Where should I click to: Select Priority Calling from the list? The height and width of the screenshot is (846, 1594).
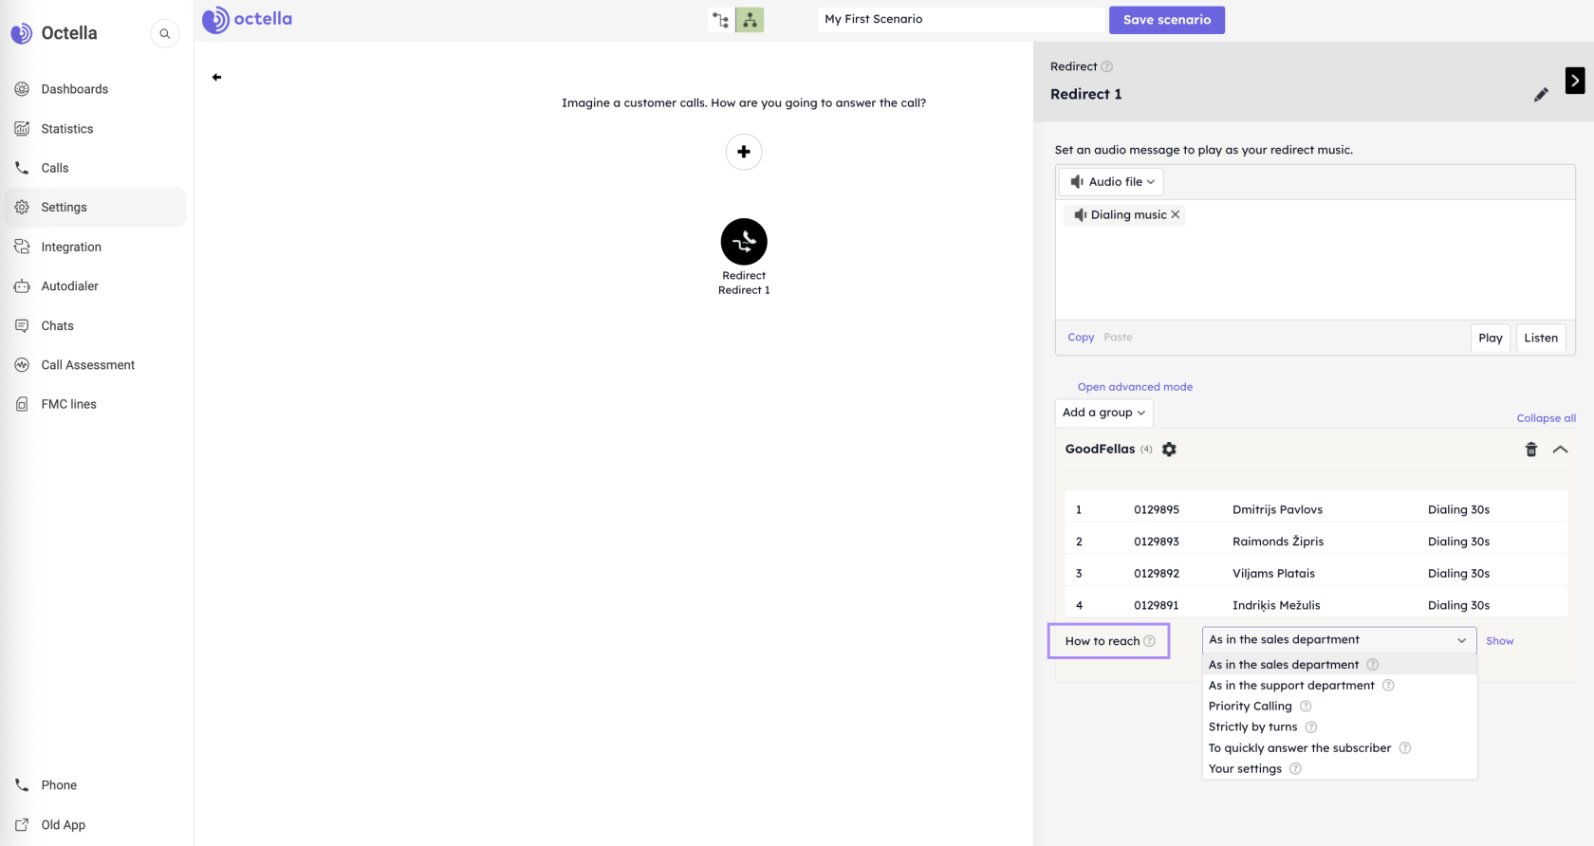pyautogui.click(x=1250, y=707)
